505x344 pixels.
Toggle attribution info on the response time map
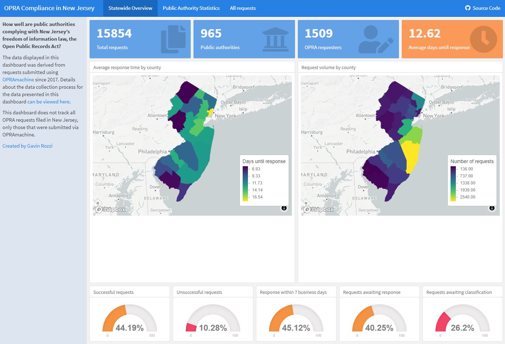[x=284, y=208]
